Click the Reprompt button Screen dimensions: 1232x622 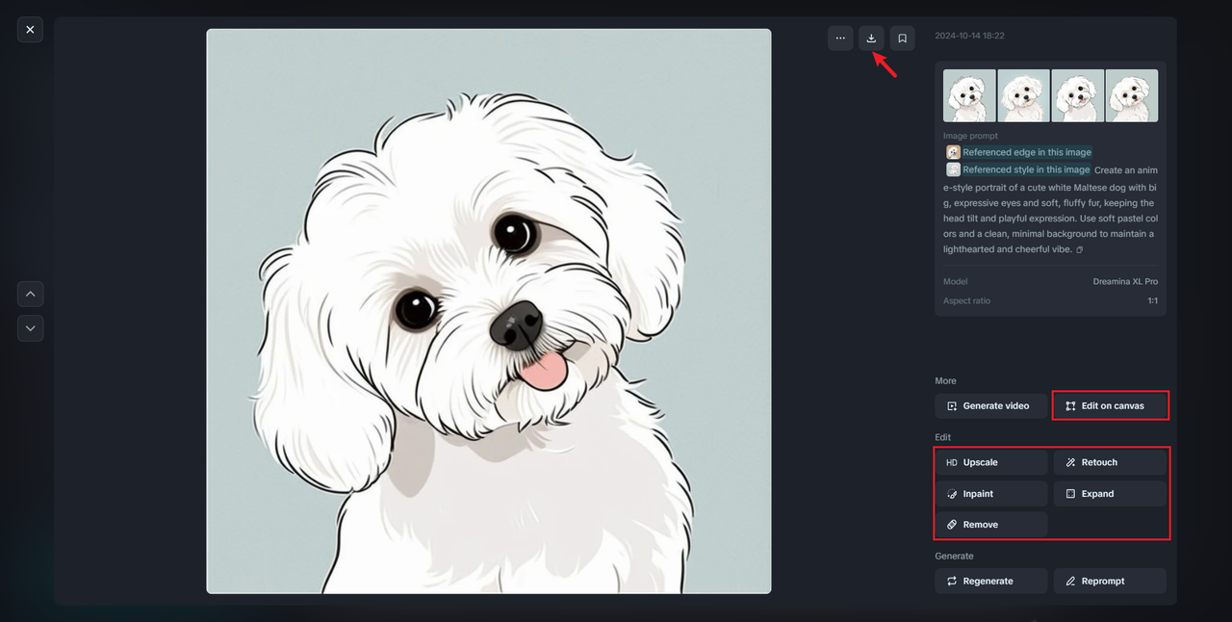coord(1110,581)
